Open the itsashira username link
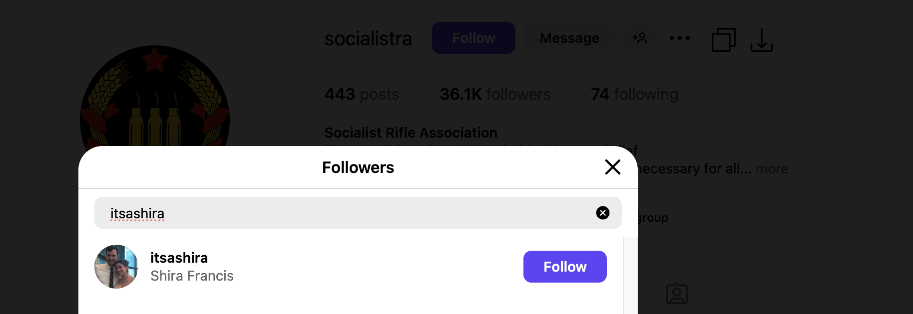This screenshot has height=314, width=913. coord(179,258)
